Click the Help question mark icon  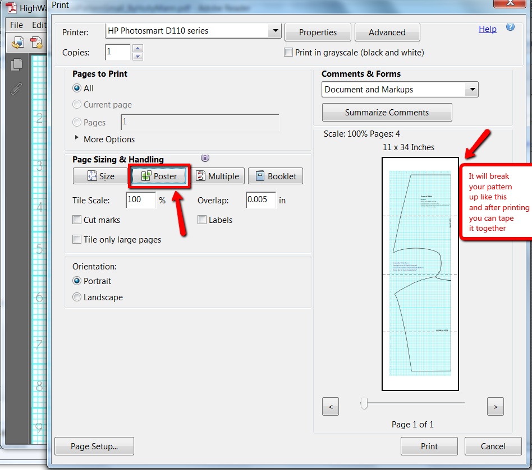coord(510,26)
